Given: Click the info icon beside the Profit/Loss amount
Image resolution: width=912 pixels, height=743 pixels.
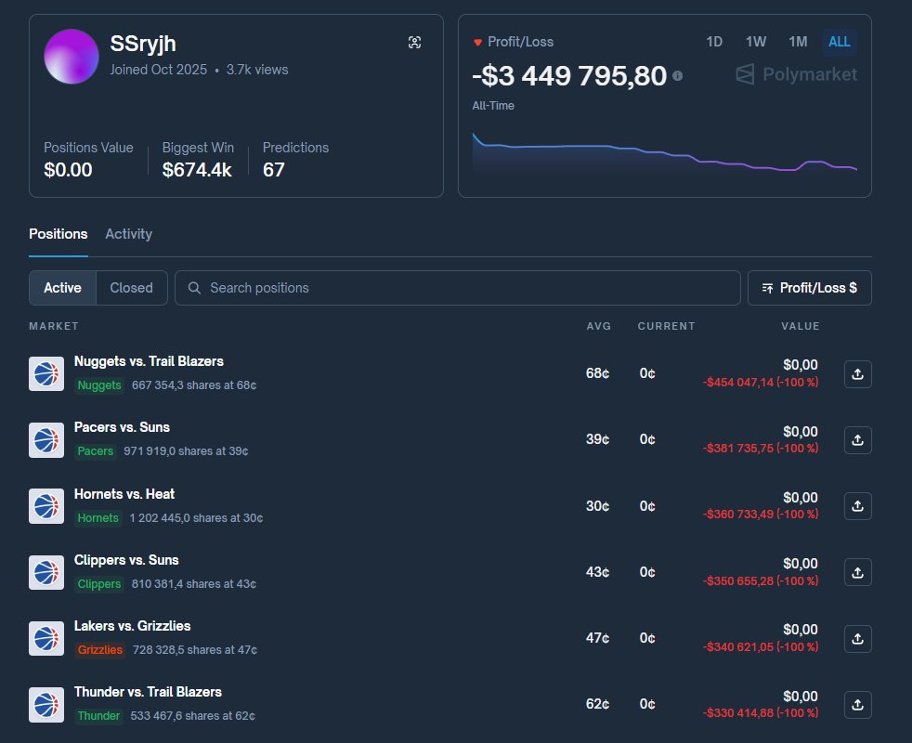Looking at the screenshot, I should point(677,76).
